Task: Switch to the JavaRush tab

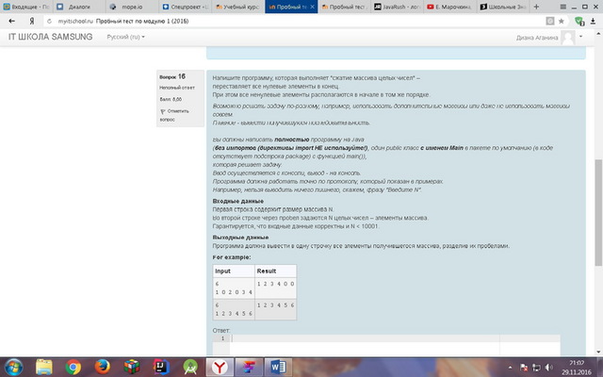Action: click(397, 7)
